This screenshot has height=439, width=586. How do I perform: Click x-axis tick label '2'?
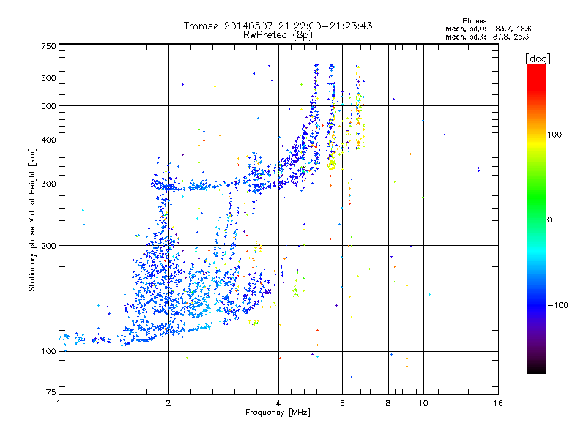(168, 403)
